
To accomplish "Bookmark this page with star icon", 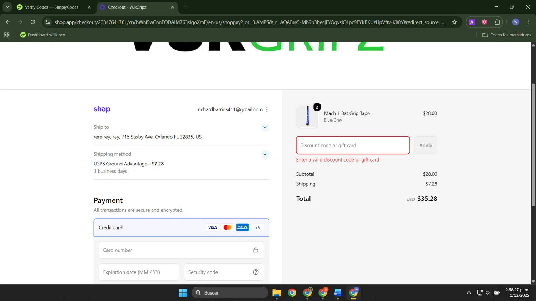I will tap(454, 22).
